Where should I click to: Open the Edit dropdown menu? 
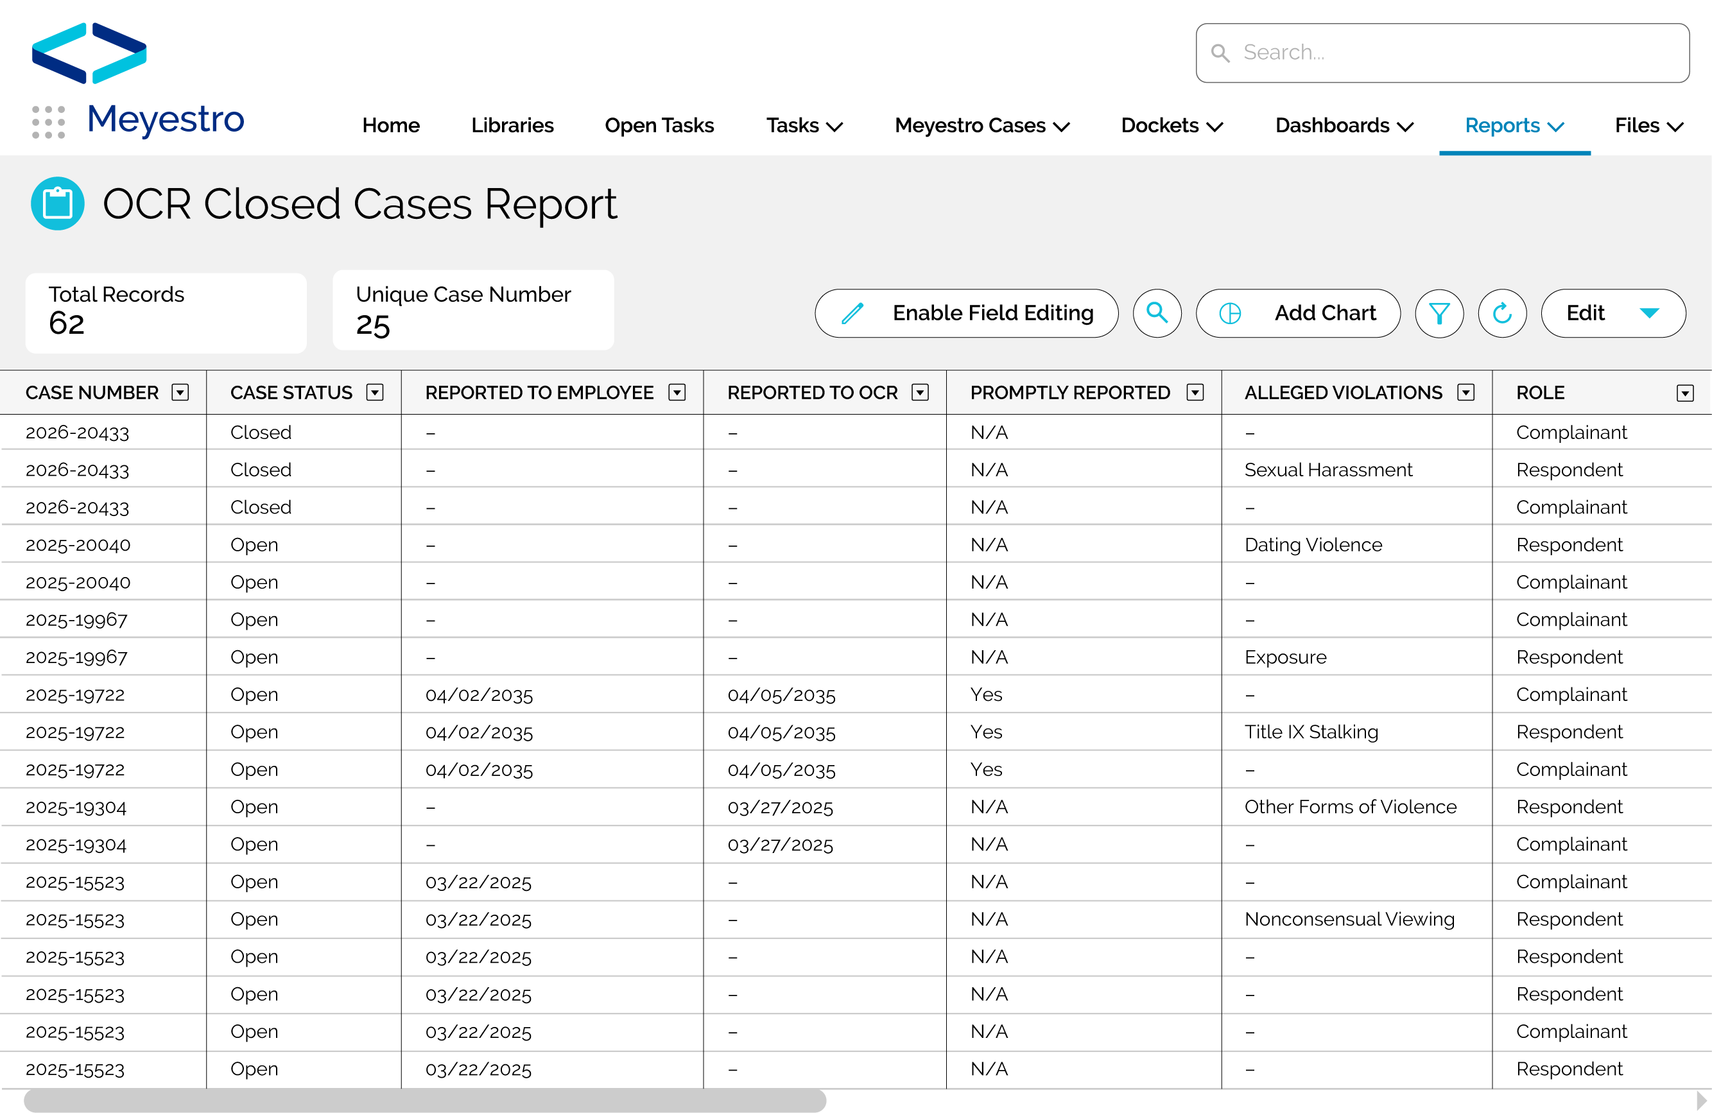pyautogui.click(x=1613, y=313)
